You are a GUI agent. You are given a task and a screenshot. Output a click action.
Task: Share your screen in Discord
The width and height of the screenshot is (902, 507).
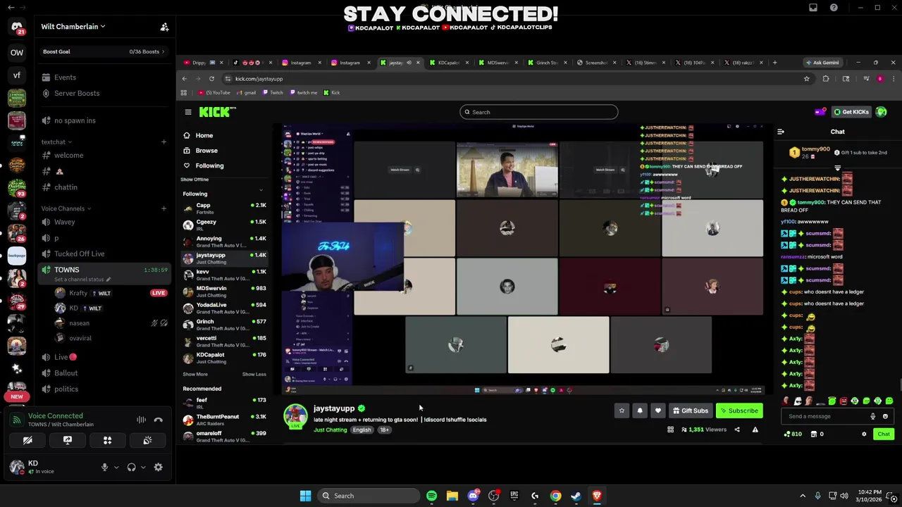[68, 440]
